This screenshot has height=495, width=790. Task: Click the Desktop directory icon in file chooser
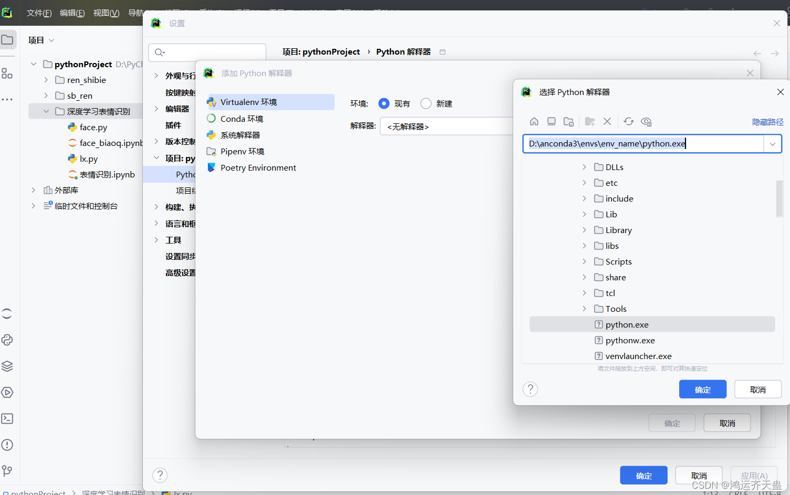click(552, 121)
